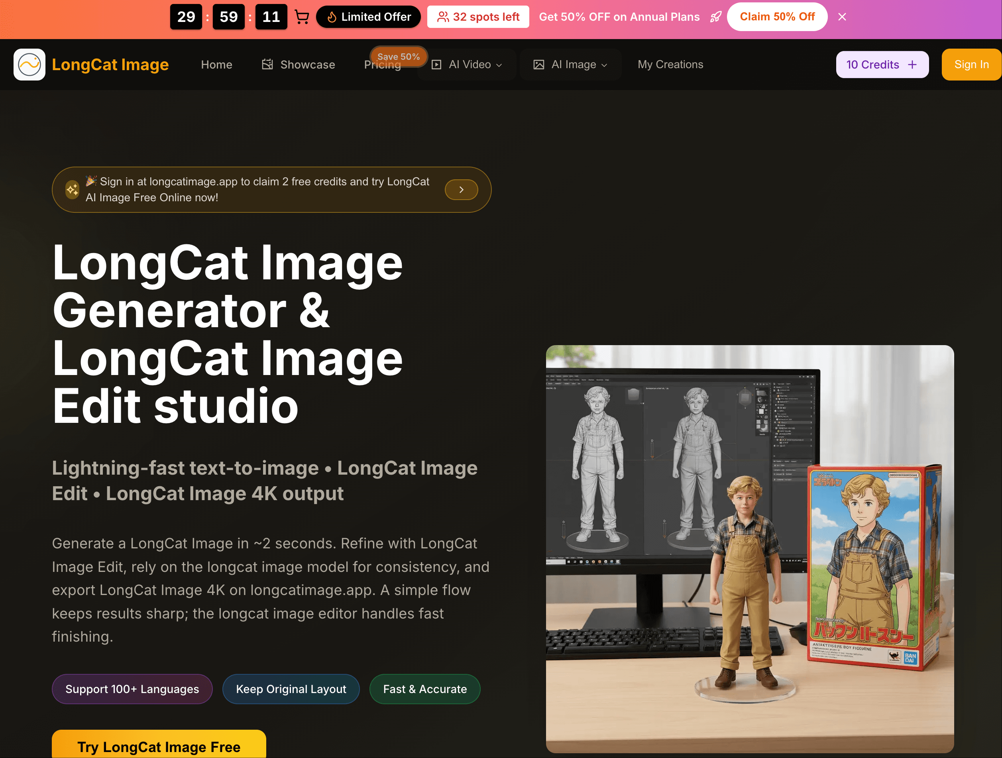The width and height of the screenshot is (1002, 758).
Task: Click the flame icon on Limited Offer badge
Action: [332, 17]
